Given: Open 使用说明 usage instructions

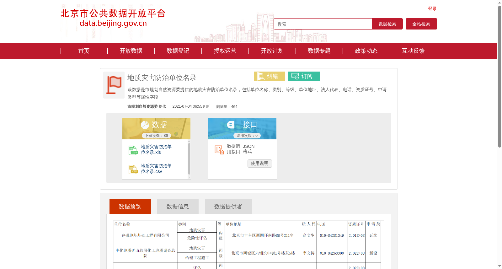Looking at the screenshot, I should [x=260, y=164].
